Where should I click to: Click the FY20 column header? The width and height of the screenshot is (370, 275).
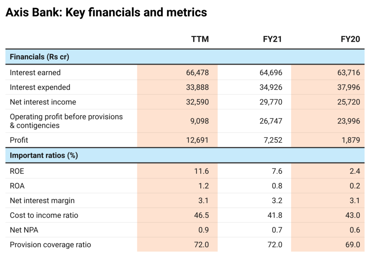(350, 39)
